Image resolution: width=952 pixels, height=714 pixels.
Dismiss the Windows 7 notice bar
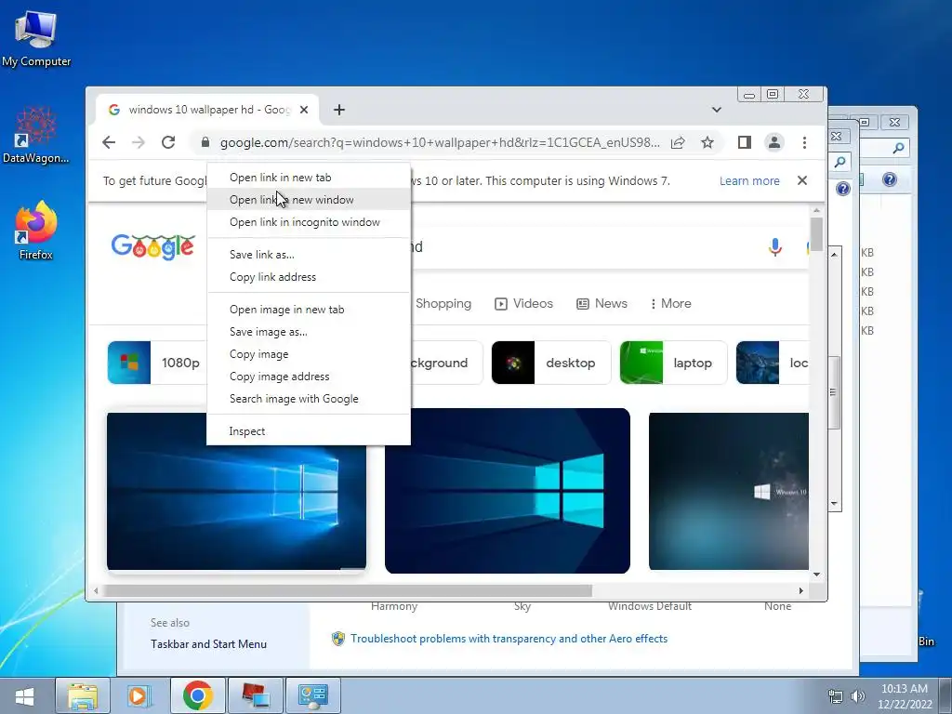pyautogui.click(x=802, y=181)
